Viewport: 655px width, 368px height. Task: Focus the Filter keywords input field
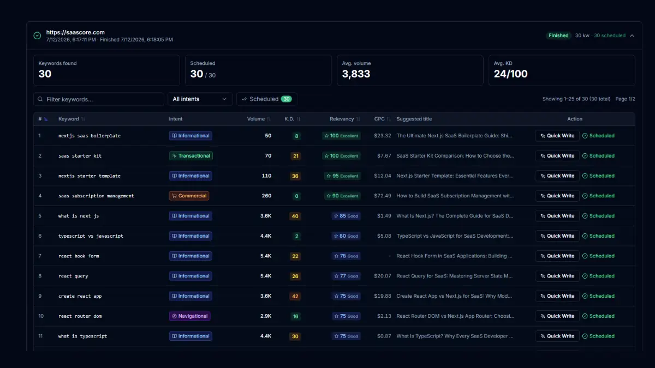pyautogui.click(x=99, y=99)
